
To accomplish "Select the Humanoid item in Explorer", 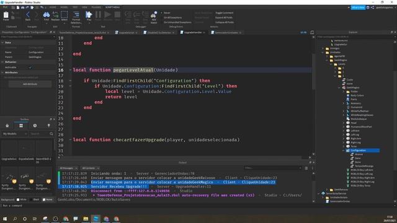I will click(356, 107).
